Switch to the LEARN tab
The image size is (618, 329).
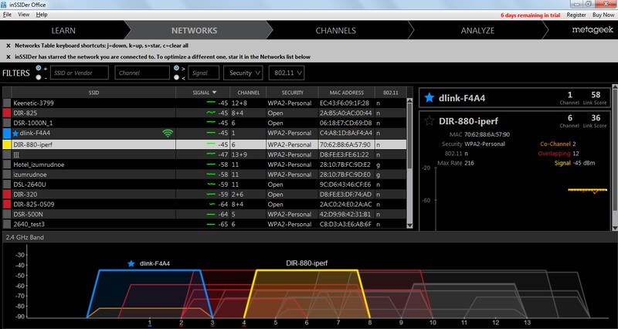[63, 30]
